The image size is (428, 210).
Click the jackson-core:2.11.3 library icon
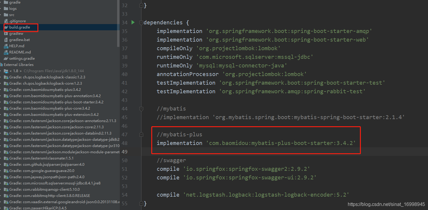click(6, 127)
